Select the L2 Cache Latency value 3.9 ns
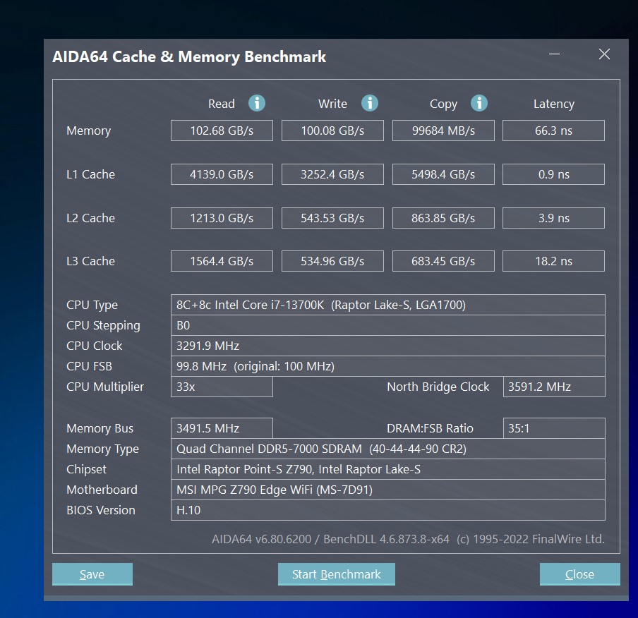The width and height of the screenshot is (638, 618). pyautogui.click(x=553, y=217)
